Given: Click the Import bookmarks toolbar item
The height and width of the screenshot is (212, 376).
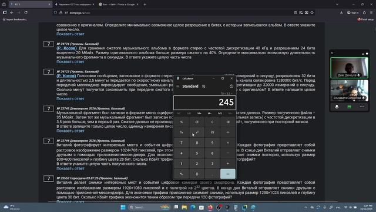Looking at the screenshot, I should pyautogui.click(x=15, y=19).
